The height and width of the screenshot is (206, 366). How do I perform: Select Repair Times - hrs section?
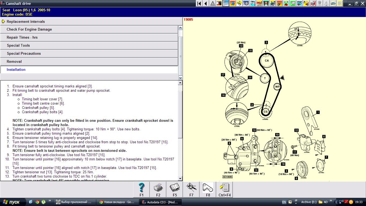89,38
